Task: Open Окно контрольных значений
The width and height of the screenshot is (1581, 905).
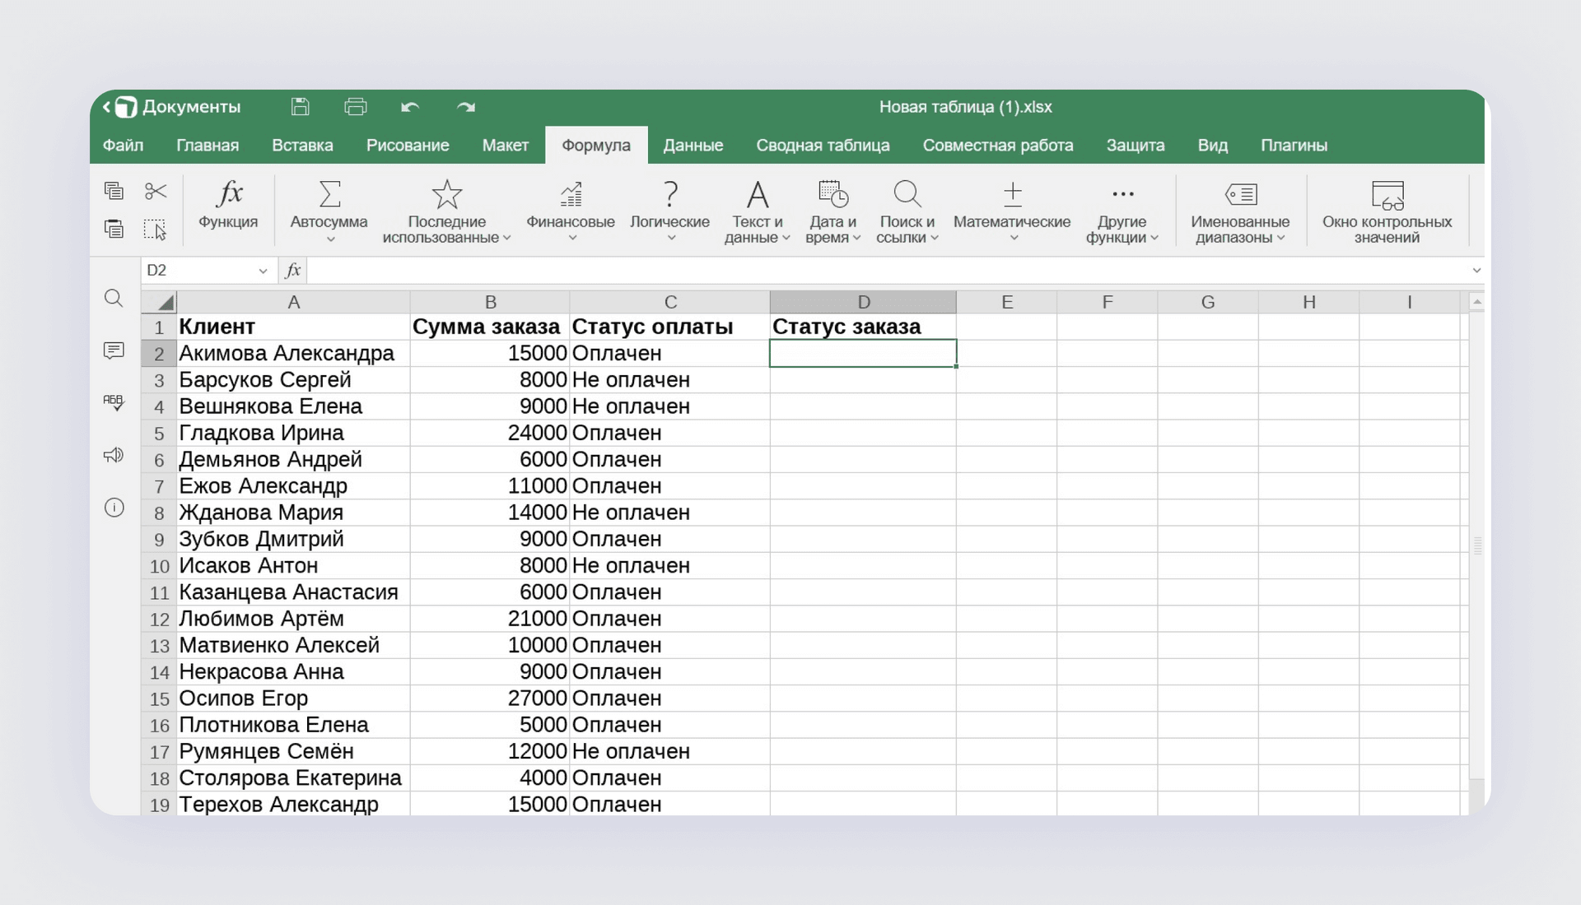Action: click(1387, 212)
